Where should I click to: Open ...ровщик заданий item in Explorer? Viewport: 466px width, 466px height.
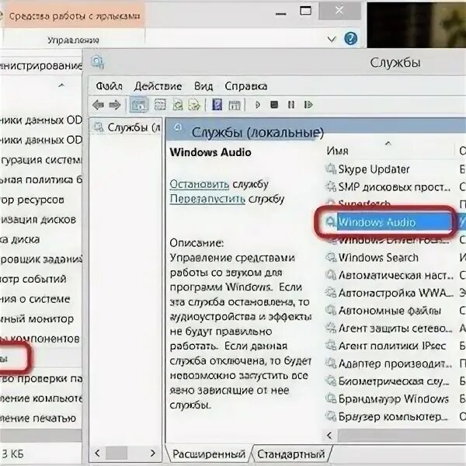(40, 259)
